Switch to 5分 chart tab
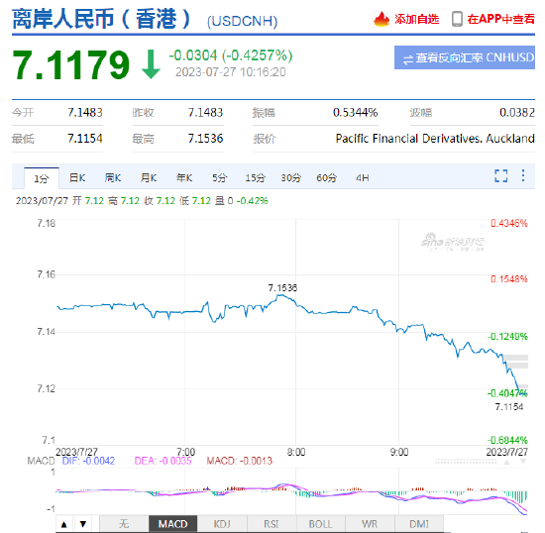Viewport: 545px width, 533px height. tap(220, 178)
